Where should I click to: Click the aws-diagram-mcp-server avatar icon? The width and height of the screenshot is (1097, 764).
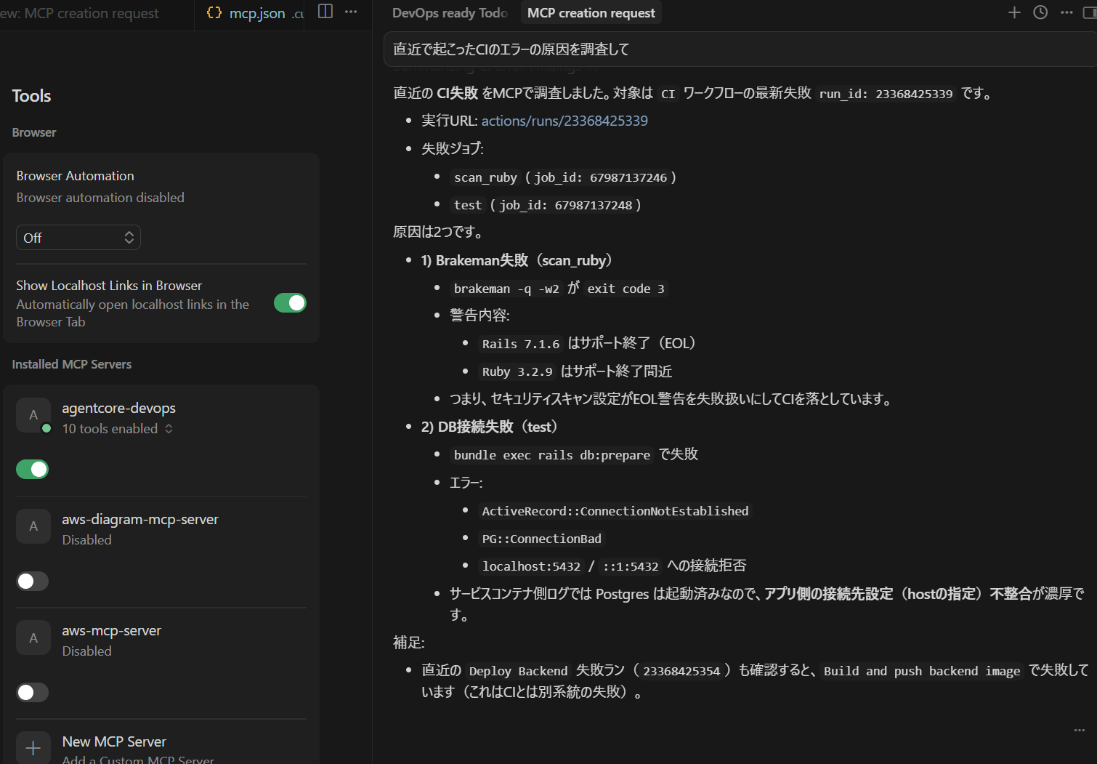click(33, 526)
